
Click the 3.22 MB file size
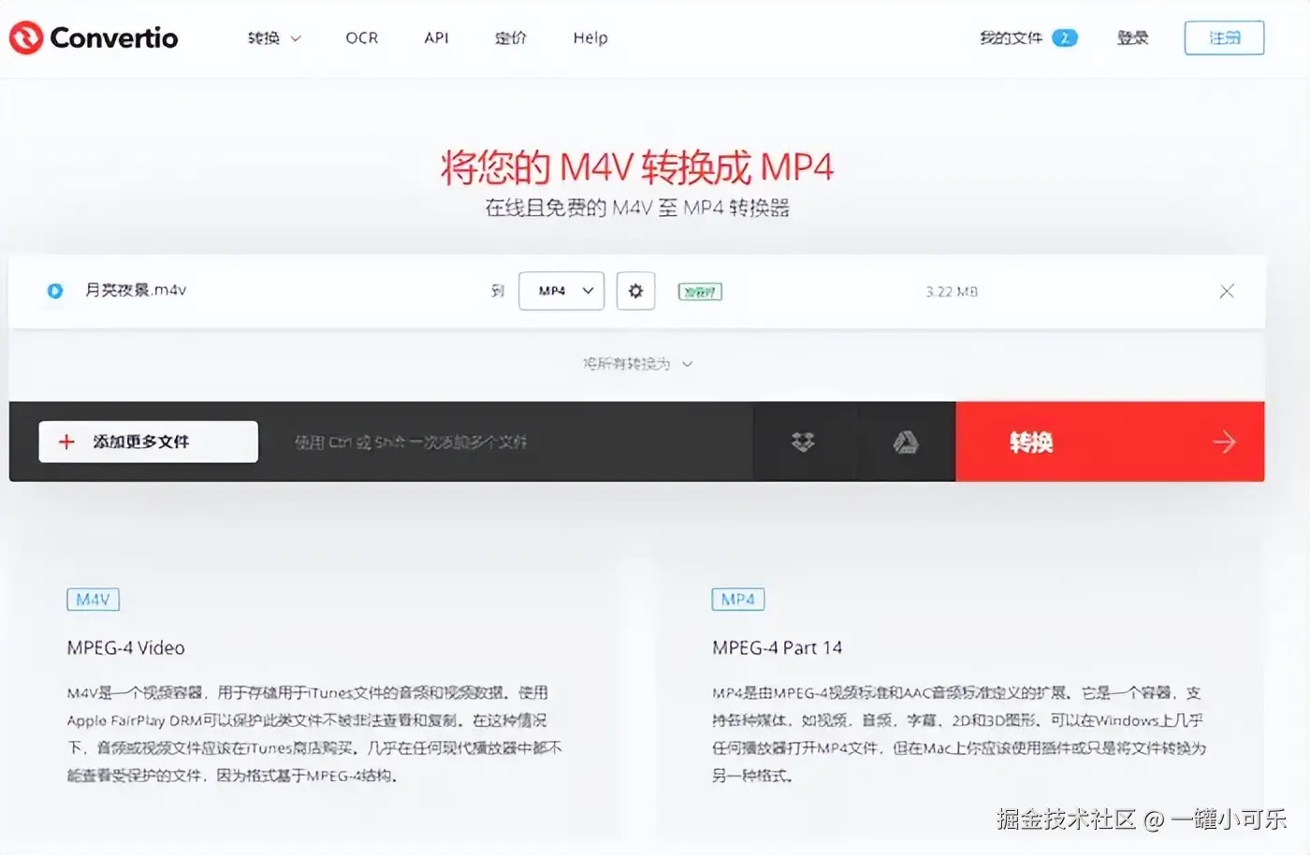point(952,292)
